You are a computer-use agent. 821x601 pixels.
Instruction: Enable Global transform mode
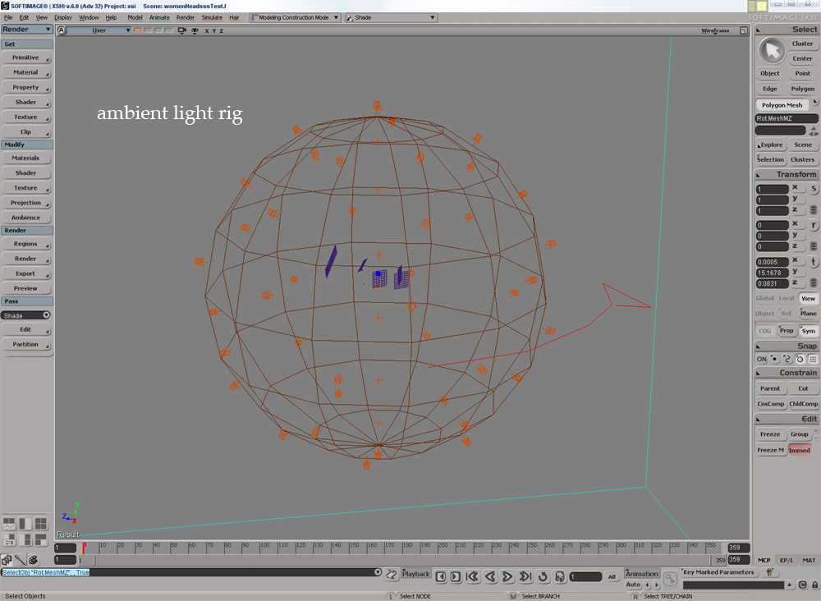pyautogui.click(x=765, y=298)
